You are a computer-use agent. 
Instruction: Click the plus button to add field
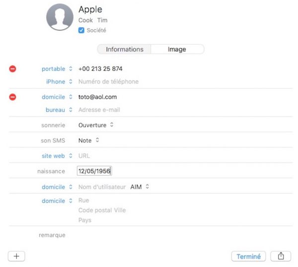coord(16,256)
